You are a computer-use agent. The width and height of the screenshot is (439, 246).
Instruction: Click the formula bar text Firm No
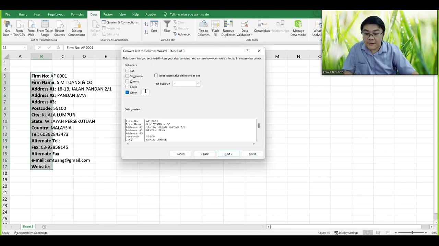[80, 47]
